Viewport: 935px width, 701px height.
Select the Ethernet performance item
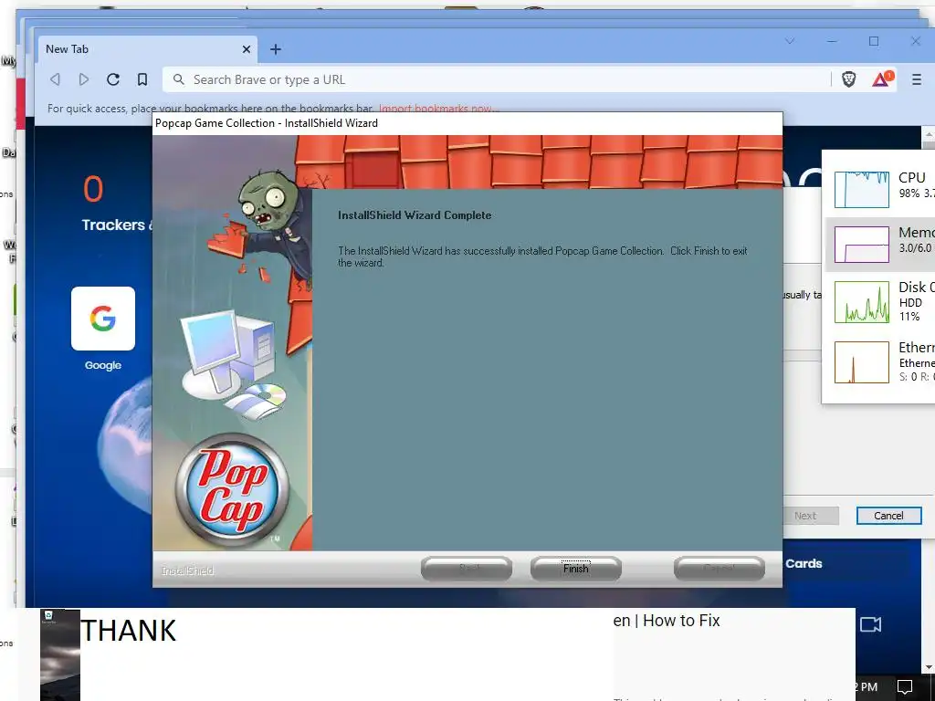[880, 361]
